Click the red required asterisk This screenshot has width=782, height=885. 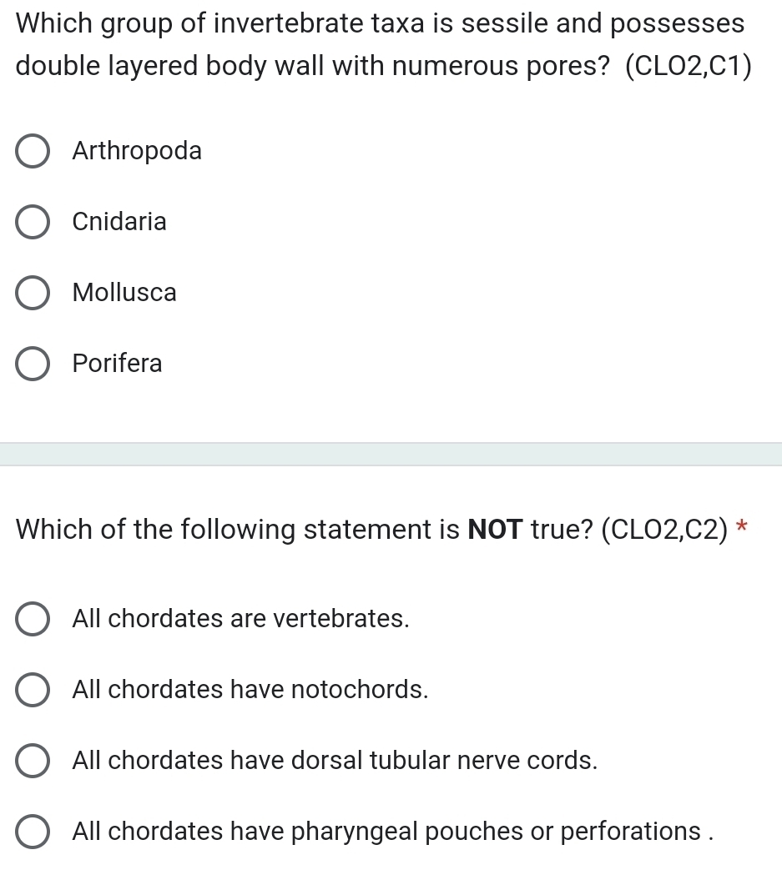tap(742, 526)
